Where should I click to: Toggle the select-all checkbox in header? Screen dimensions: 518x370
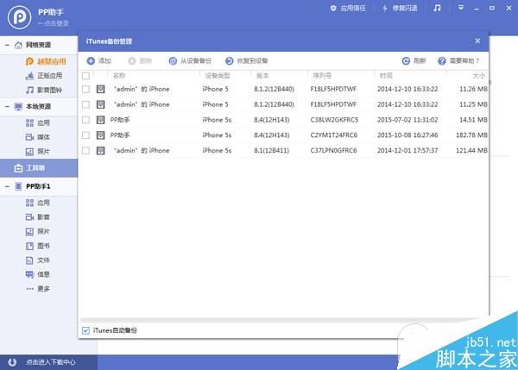(85, 76)
